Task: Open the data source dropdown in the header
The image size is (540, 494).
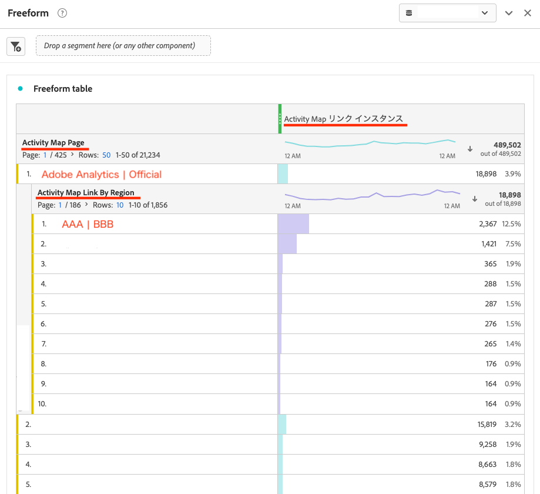Action: 447,13
